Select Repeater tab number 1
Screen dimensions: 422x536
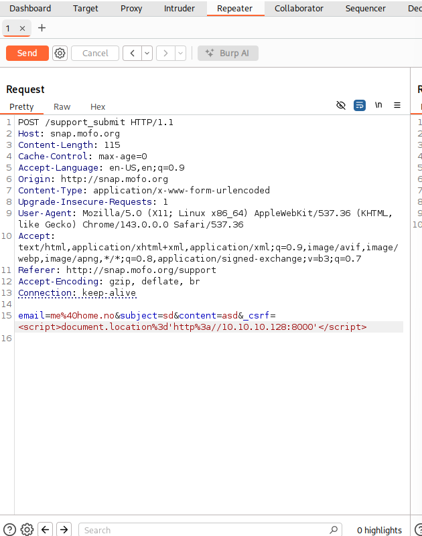tap(8, 28)
